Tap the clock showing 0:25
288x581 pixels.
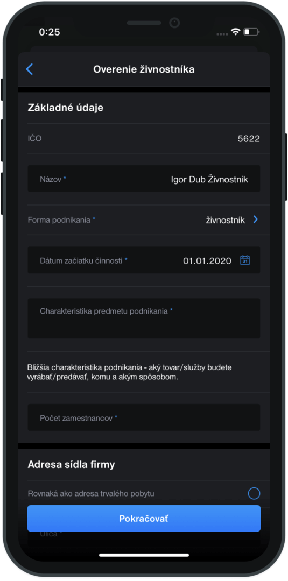coord(50,32)
